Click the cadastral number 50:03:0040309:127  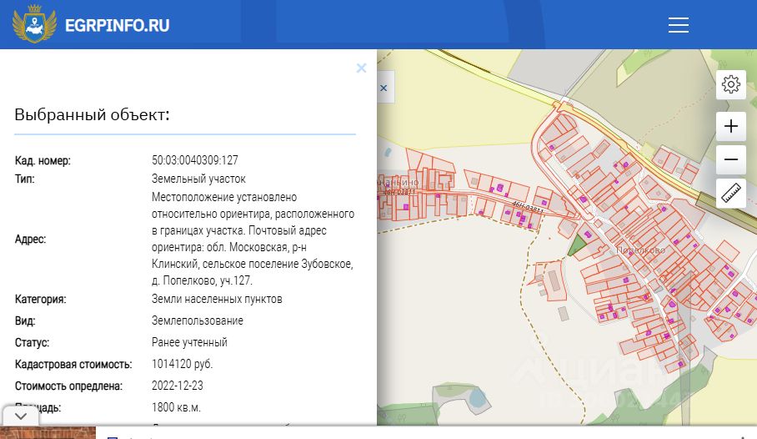point(195,160)
